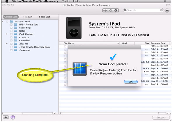Click the .fseventsd tree label
Screen dimensions: 172x122
coord(25,50)
